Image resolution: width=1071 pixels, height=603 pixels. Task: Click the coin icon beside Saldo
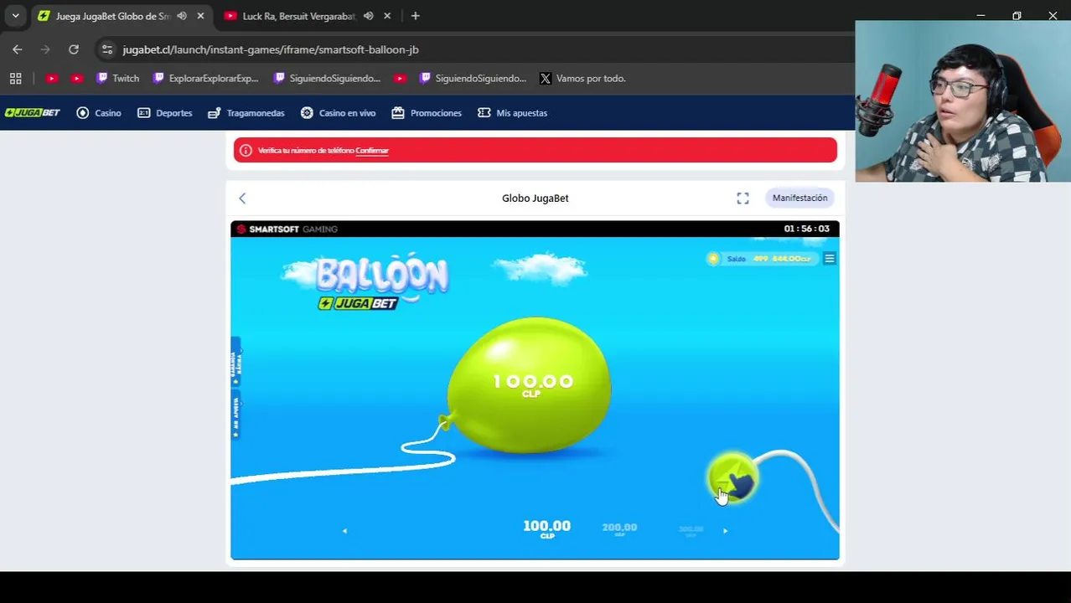pyautogui.click(x=713, y=259)
